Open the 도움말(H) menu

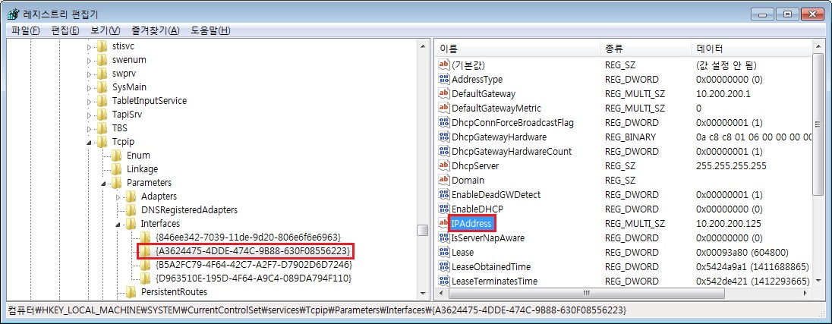point(210,30)
